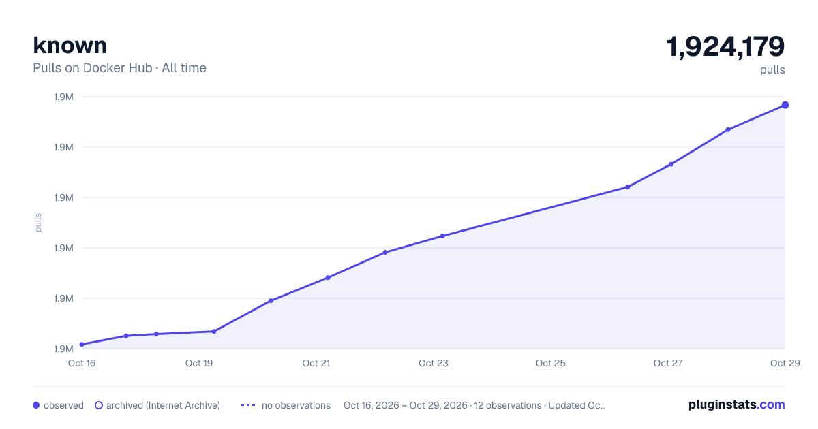The width and height of the screenshot is (818, 429).
Task: Click the 'no observations' dashed legend line
Action: 248,405
